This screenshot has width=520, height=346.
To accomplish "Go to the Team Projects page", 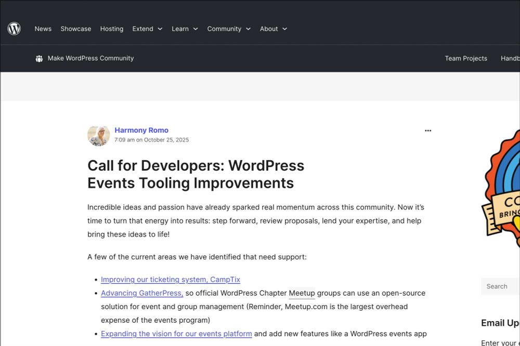I will click(466, 58).
